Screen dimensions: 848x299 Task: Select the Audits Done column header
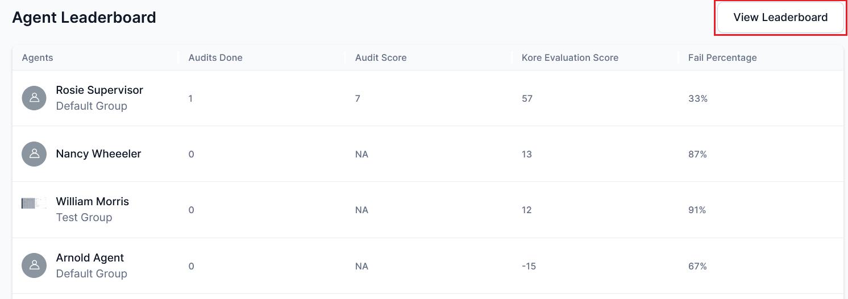pyautogui.click(x=215, y=57)
